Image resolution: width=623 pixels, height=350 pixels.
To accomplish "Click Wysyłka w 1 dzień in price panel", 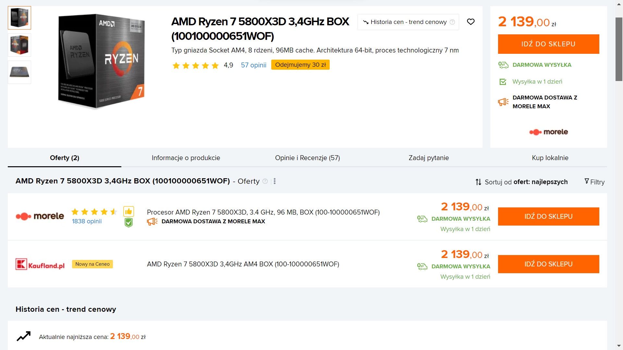I will click(x=537, y=82).
